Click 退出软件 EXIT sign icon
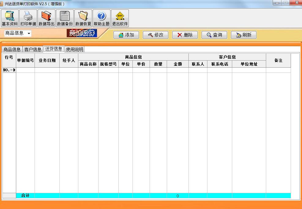This screenshot has width=302, height=209. point(120,18)
